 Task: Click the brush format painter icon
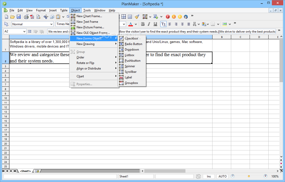click(137, 17)
